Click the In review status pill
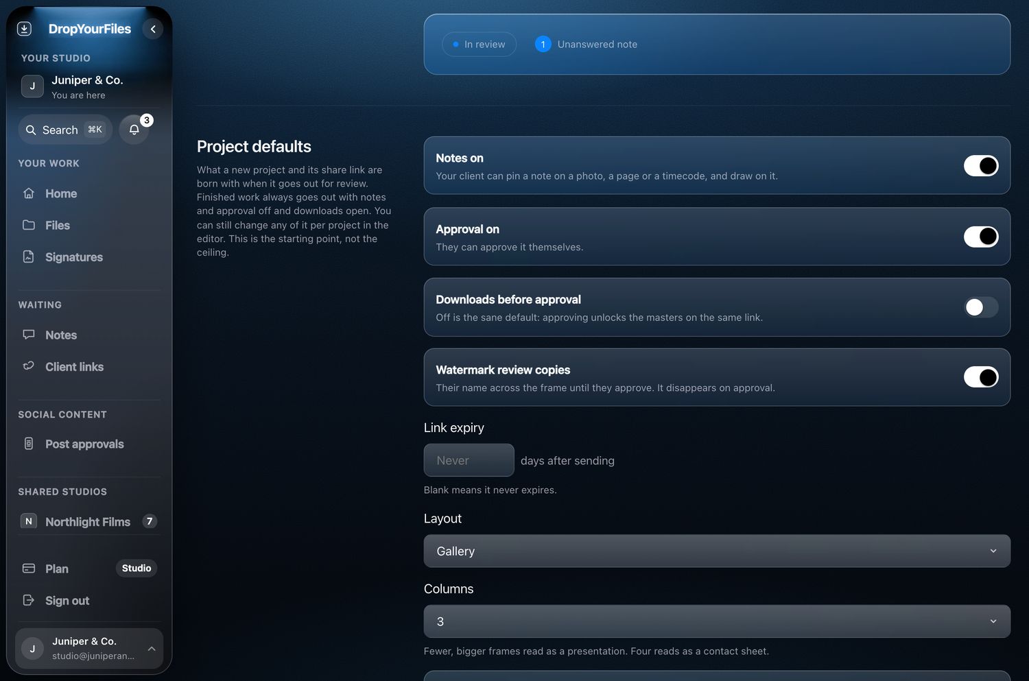This screenshot has height=681, width=1029. 480,44
